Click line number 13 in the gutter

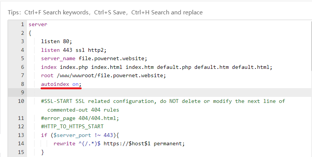[21, 135]
